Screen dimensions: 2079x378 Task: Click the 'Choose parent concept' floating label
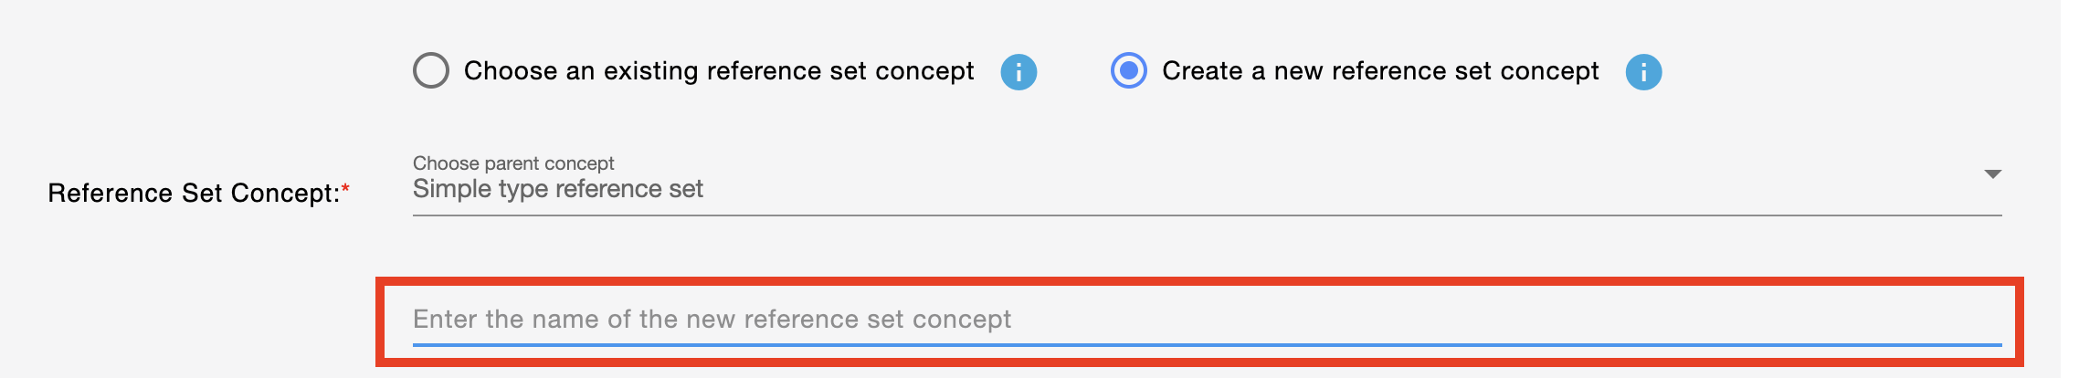tap(513, 163)
